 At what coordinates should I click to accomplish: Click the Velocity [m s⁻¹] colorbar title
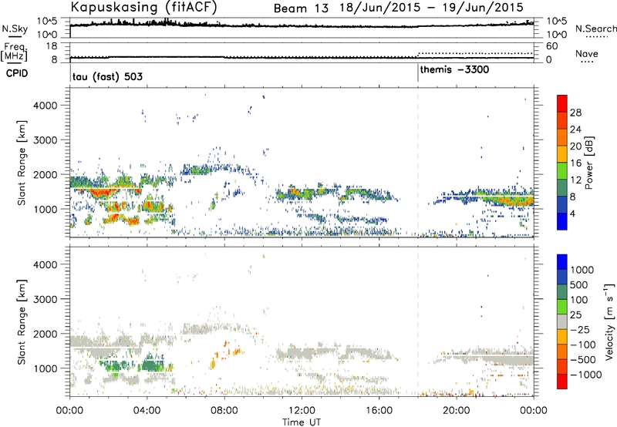click(x=609, y=321)
